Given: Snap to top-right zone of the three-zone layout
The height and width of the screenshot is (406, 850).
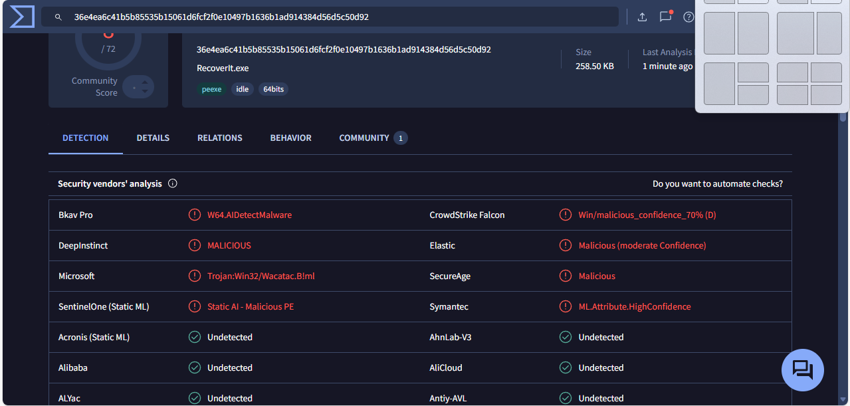Looking at the screenshot, I should (753, 72).
